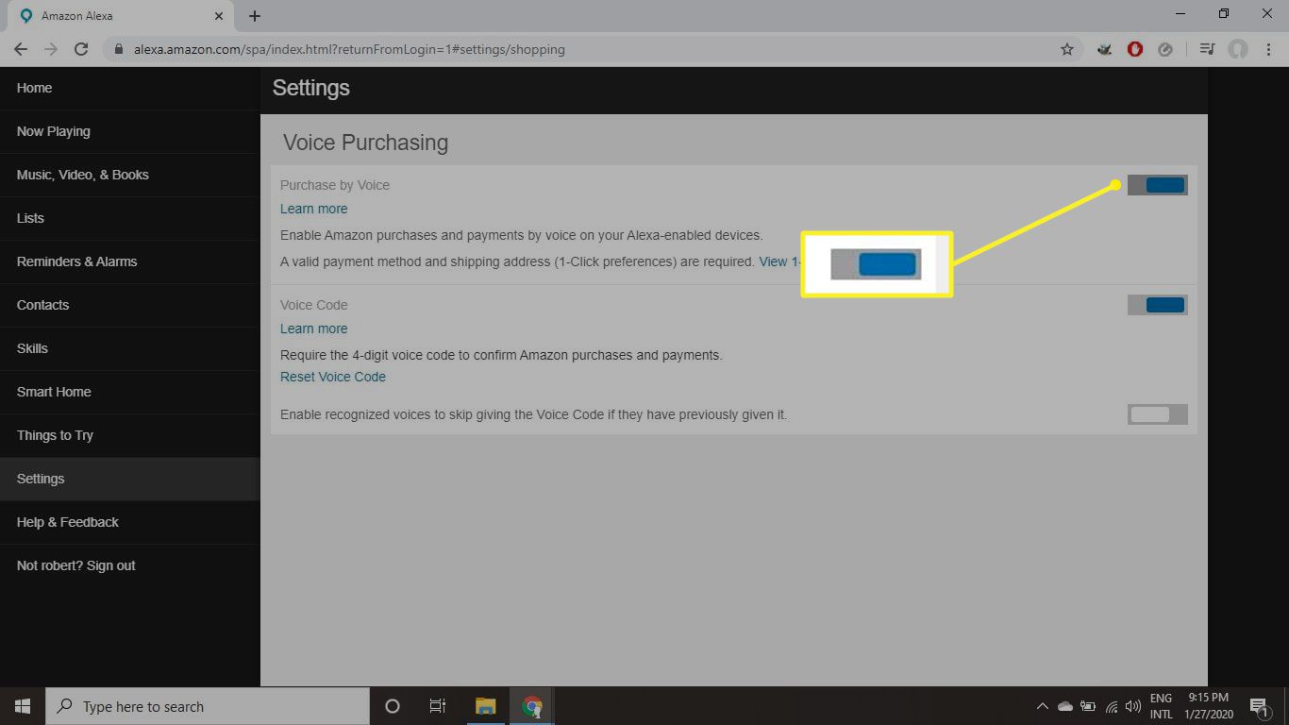Screen dimensions: 1289x725
Task: Click the Type here to search box
Action: [208, 706]
